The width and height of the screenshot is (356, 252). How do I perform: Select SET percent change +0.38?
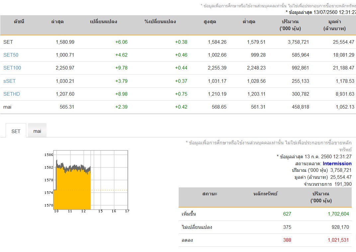(181, 42)
